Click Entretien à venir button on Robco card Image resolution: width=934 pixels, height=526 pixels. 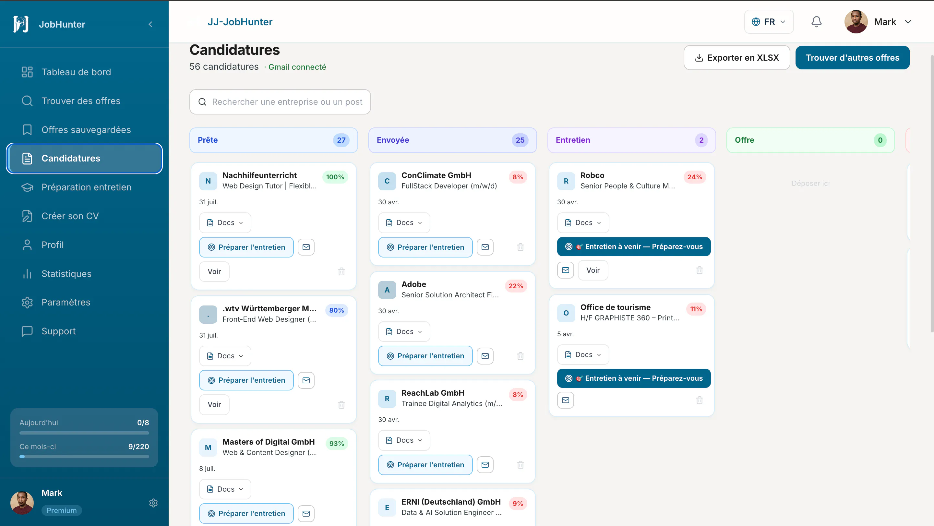[x=634, y=246]
